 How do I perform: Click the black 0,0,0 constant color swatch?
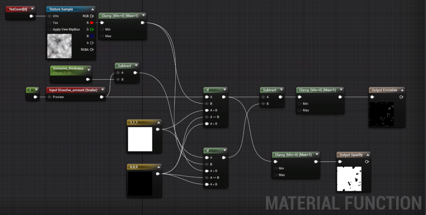[140, 183]
